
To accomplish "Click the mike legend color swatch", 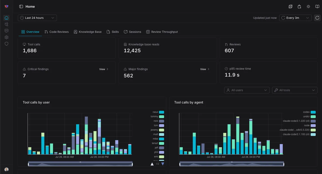I will pyautogui.click(x=162, y=139).
